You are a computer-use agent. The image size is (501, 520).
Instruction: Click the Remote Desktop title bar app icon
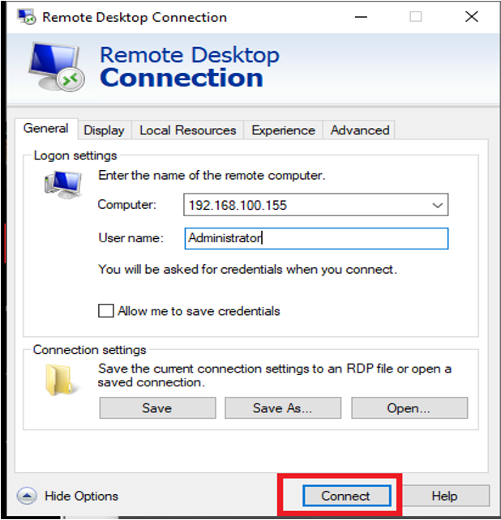pos(27,17)
